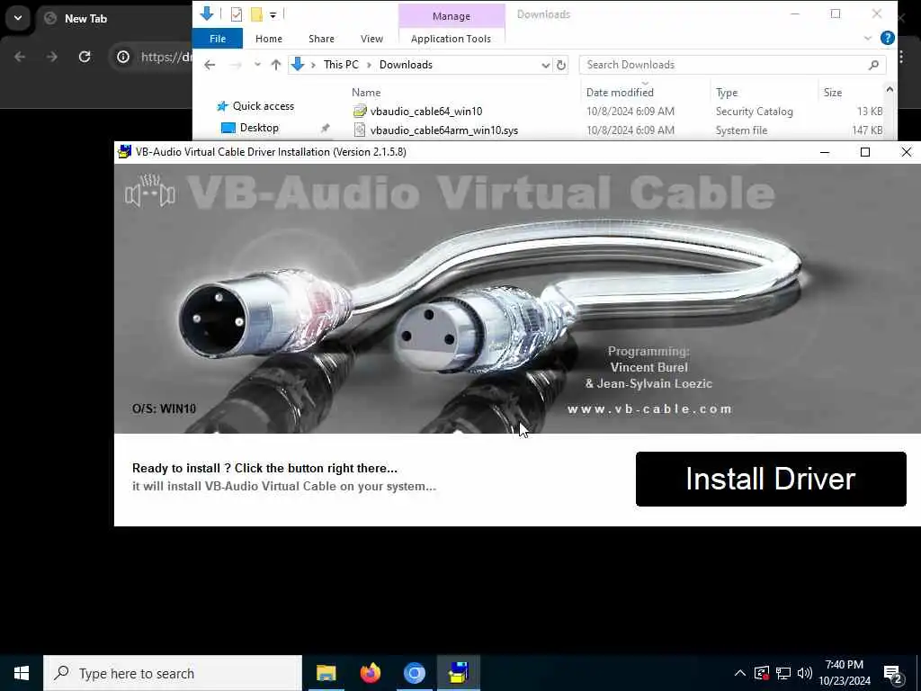Screen dimensions: 921x691
Task: Open the View ribbon tab
Action: pyautogui.click(x=371, y=39)
